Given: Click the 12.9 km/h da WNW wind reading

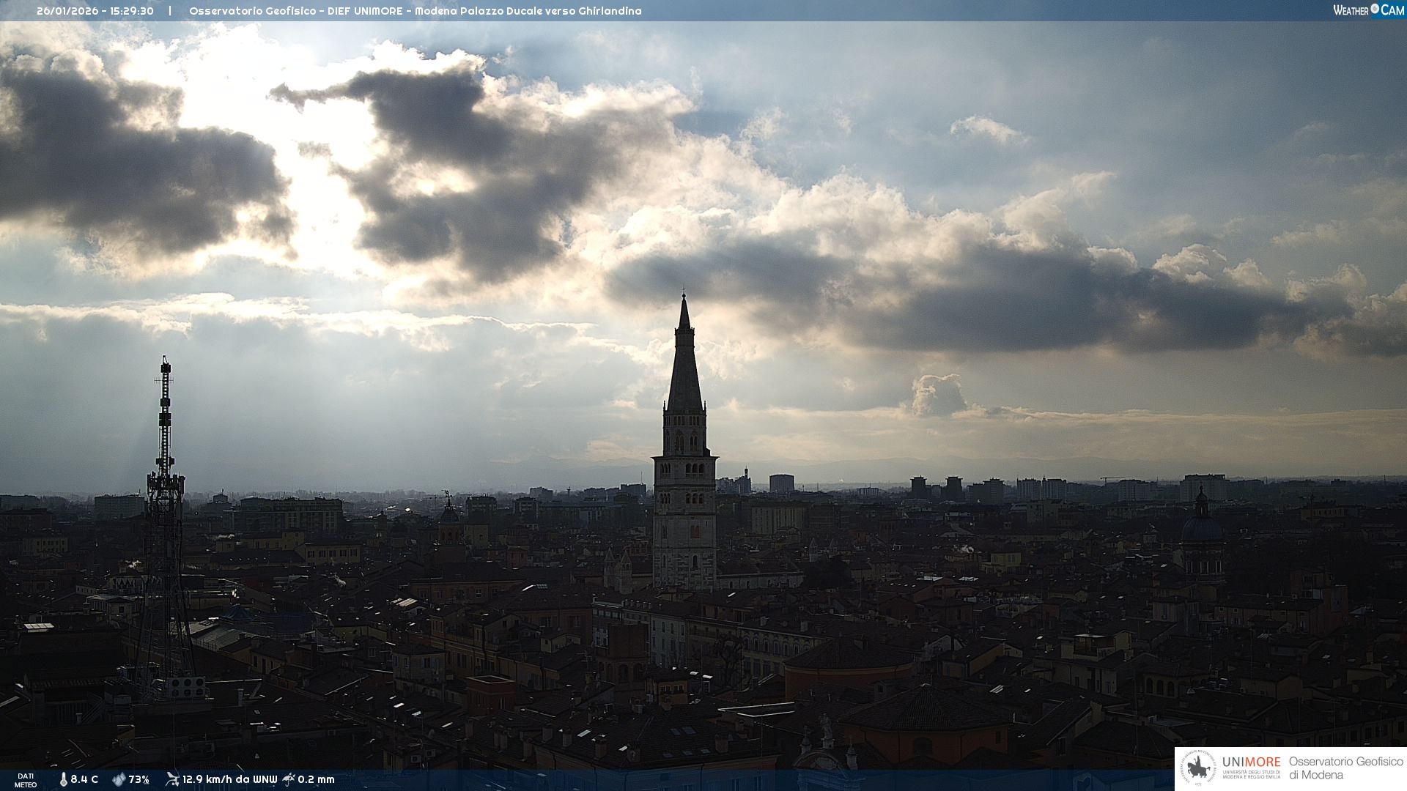Looking at the screenshot, I should [229, 779].
